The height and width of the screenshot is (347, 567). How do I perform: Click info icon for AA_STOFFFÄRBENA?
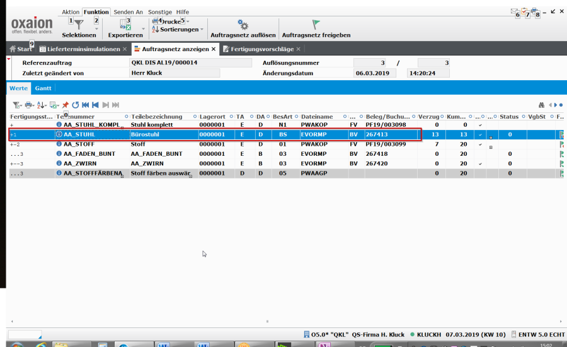59,173
